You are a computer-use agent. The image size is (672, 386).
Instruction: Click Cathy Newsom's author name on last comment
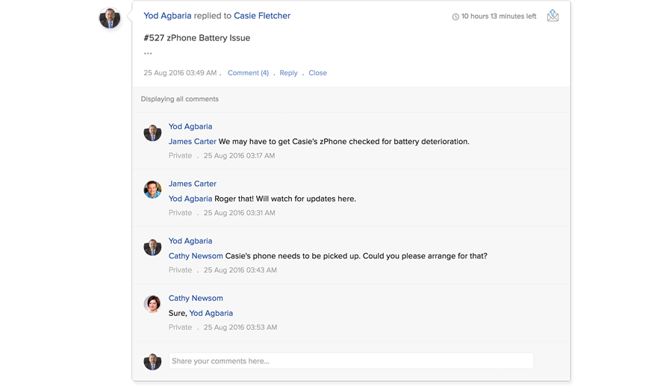(196, 298)
